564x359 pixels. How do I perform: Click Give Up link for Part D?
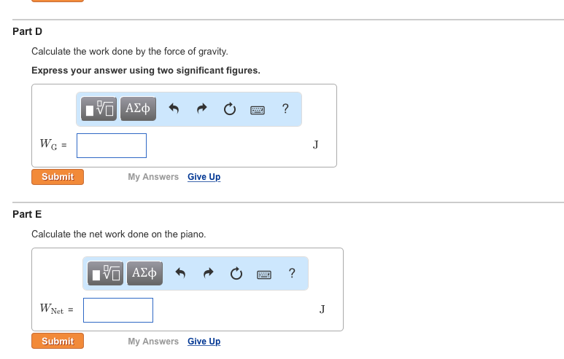coord(204,177)
